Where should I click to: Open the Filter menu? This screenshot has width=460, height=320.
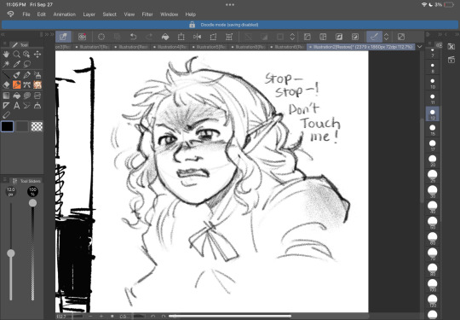click(147, 15)
